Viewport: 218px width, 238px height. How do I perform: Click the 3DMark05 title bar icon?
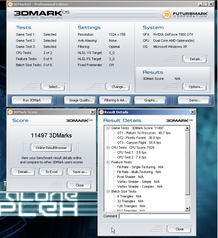10,4
